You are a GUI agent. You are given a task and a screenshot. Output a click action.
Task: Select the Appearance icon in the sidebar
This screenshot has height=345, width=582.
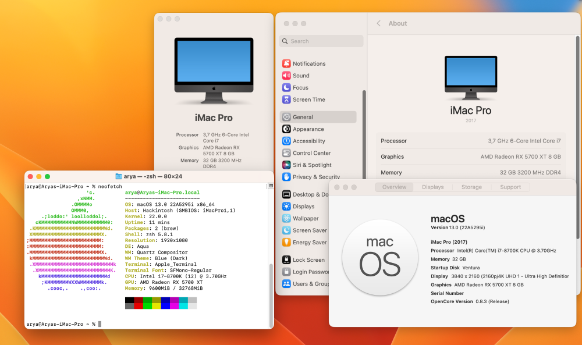pyautogui.click(x=286, y=129)
